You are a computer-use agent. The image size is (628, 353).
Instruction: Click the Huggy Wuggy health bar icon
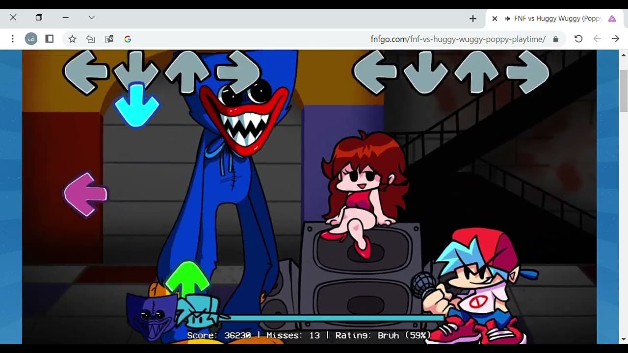(151, 316)
